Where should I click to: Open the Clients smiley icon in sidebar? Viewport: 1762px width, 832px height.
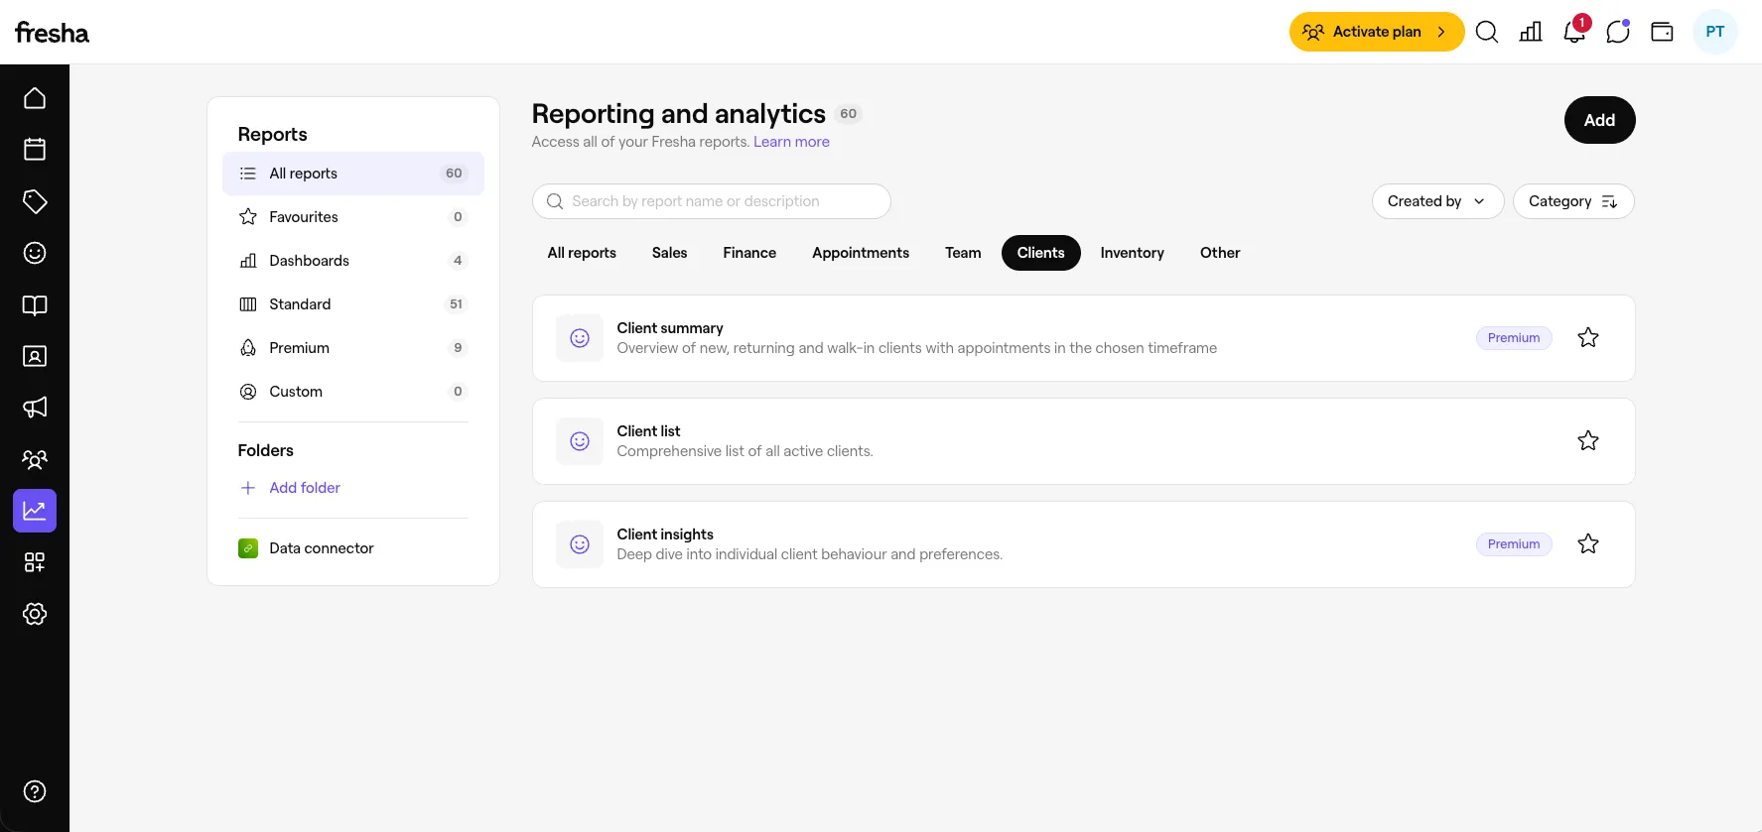(35, 253)
